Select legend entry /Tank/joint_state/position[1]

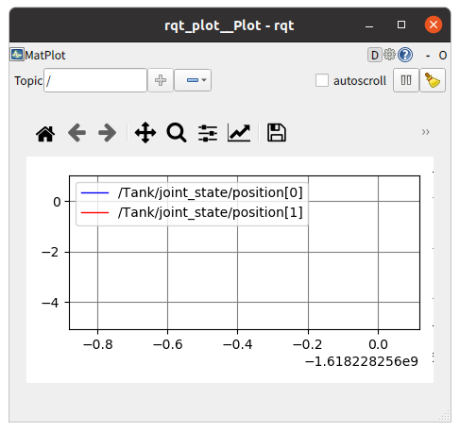tap(210, 212)
